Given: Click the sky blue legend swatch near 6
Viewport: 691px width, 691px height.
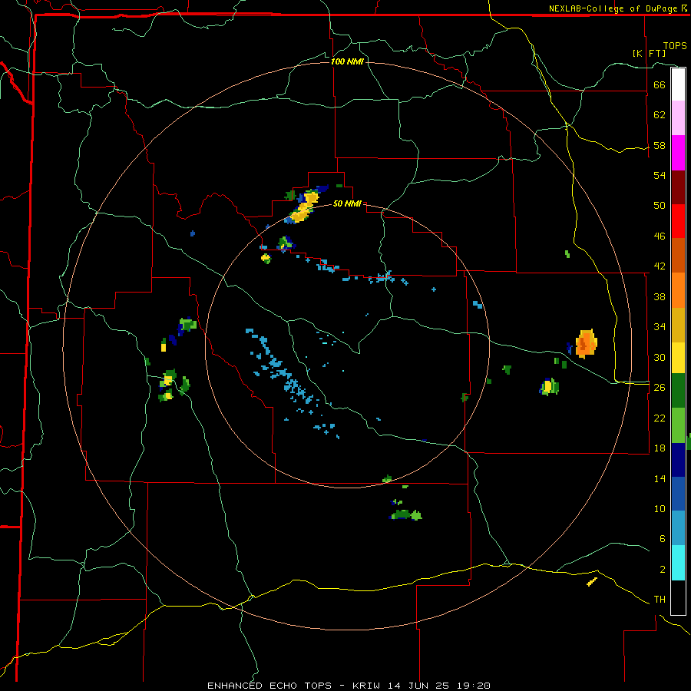Looking at the screenshot, I should pos(678,528).
